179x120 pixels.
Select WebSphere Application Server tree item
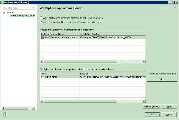pyautogui.click(x=23, y=16)
